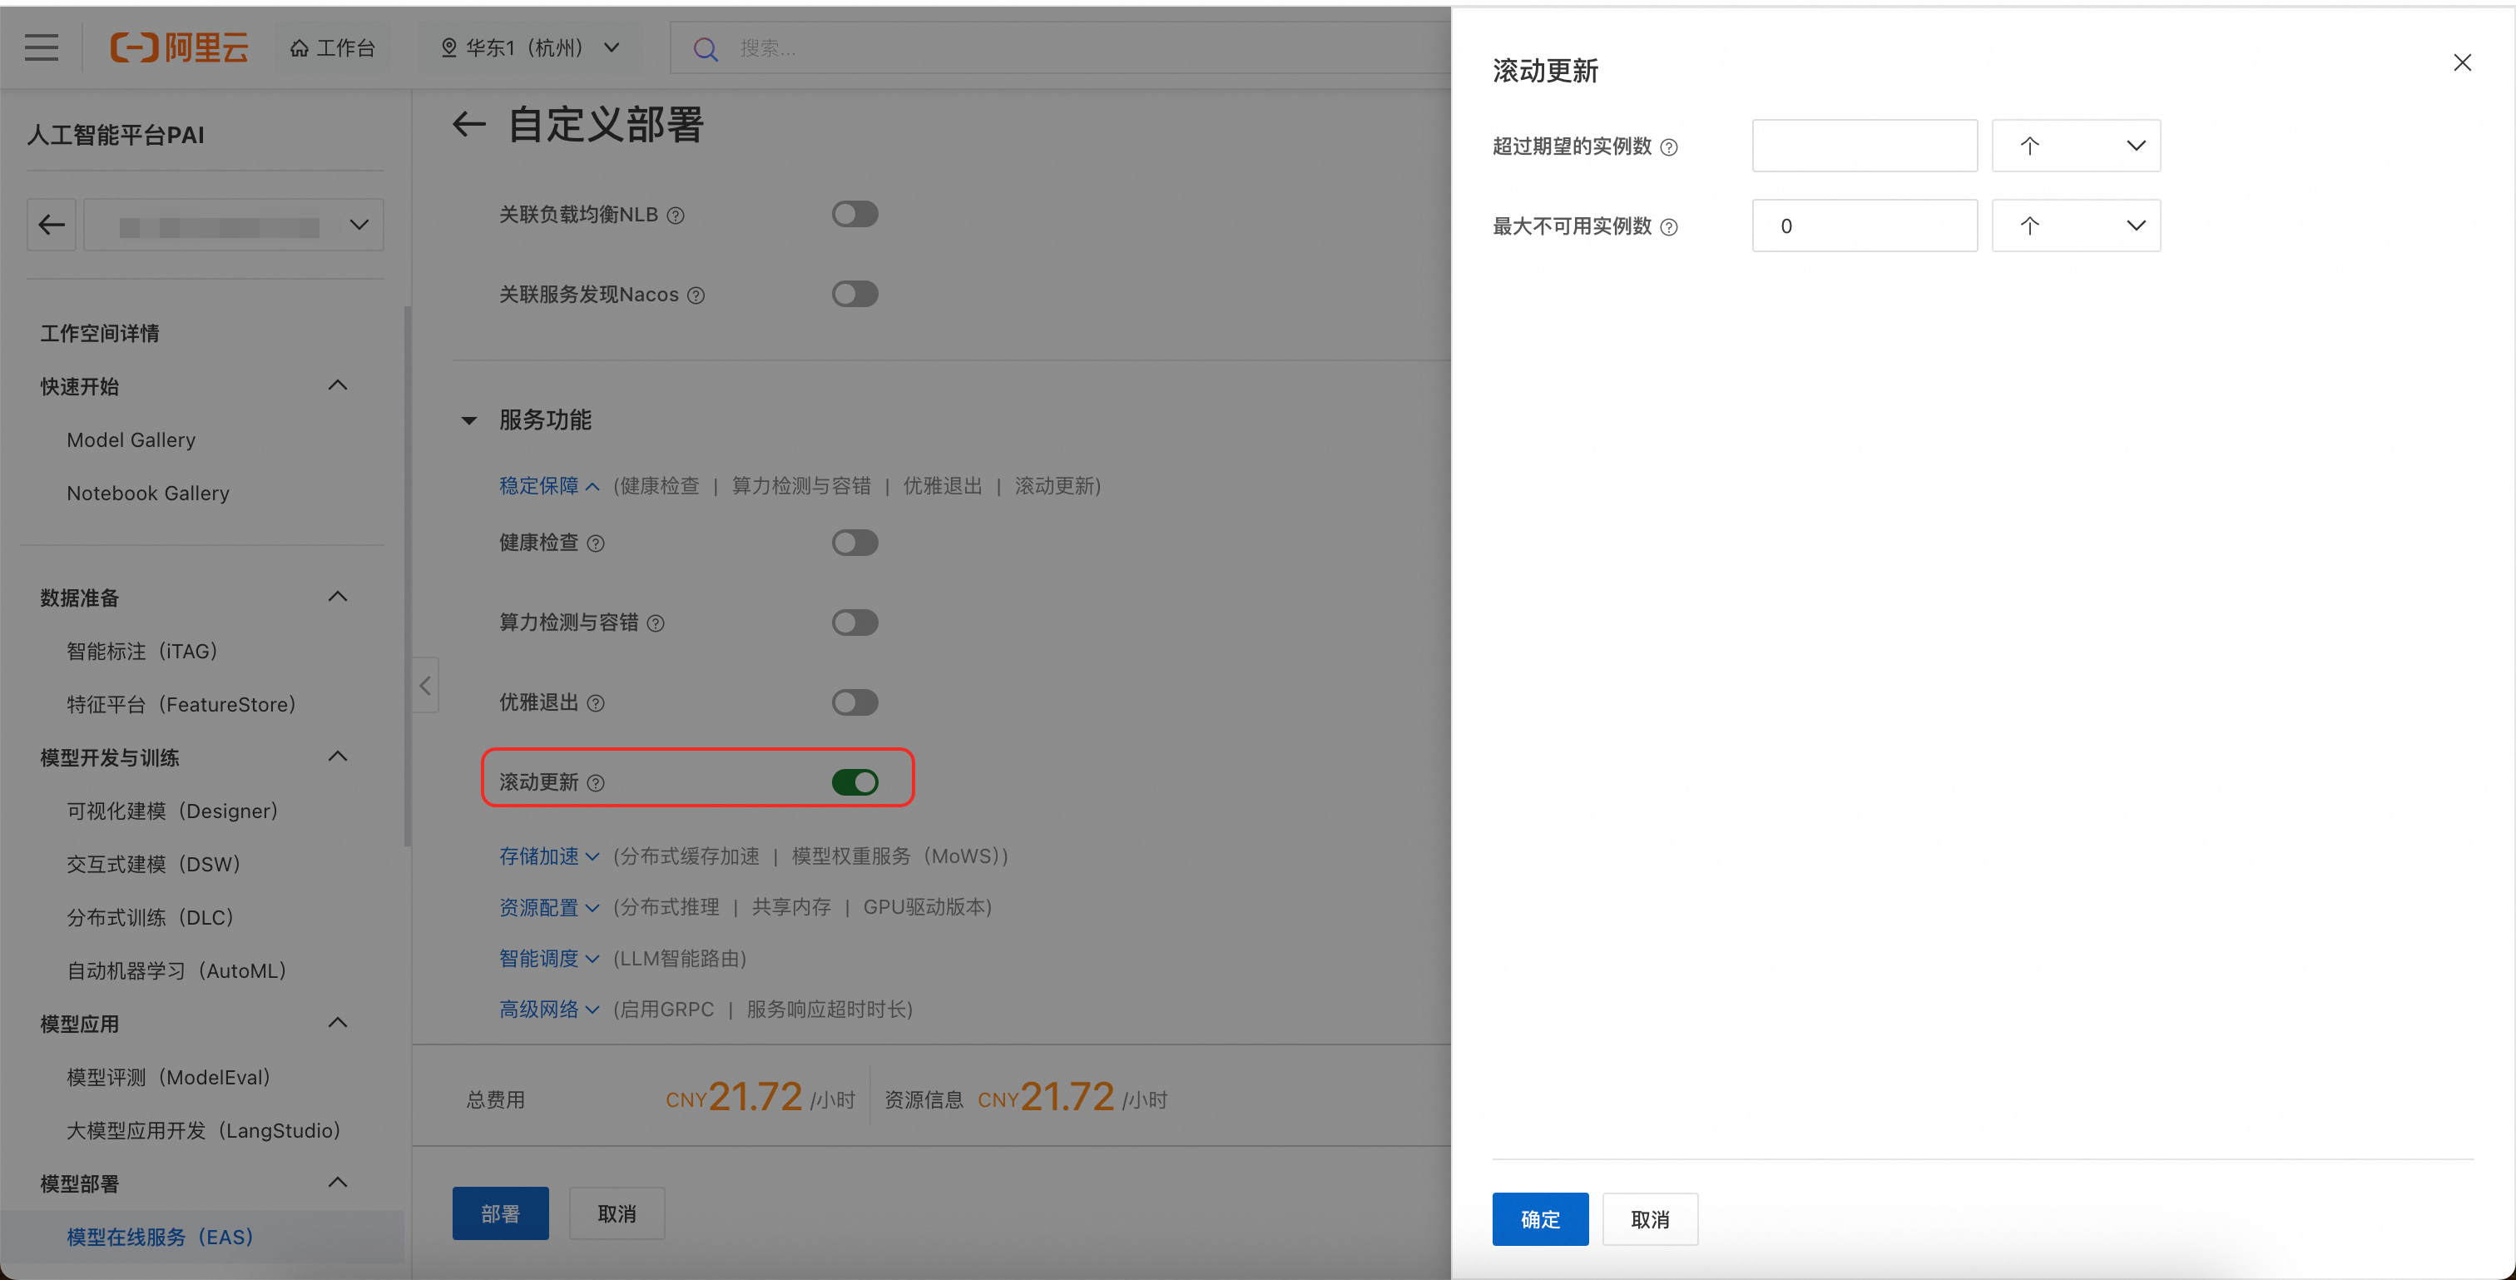Click the search magnifier icon
The image size is (2516, 1280).
pos(706,49)
